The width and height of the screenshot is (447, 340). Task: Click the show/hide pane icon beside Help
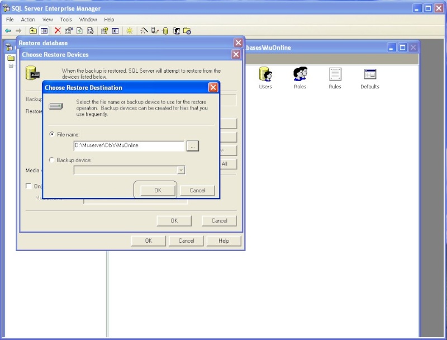point(115,31)
